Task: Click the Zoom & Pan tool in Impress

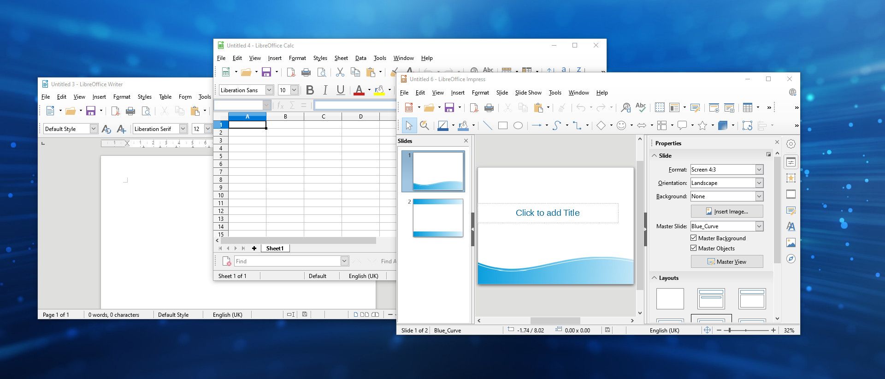Action: point(425,125)
